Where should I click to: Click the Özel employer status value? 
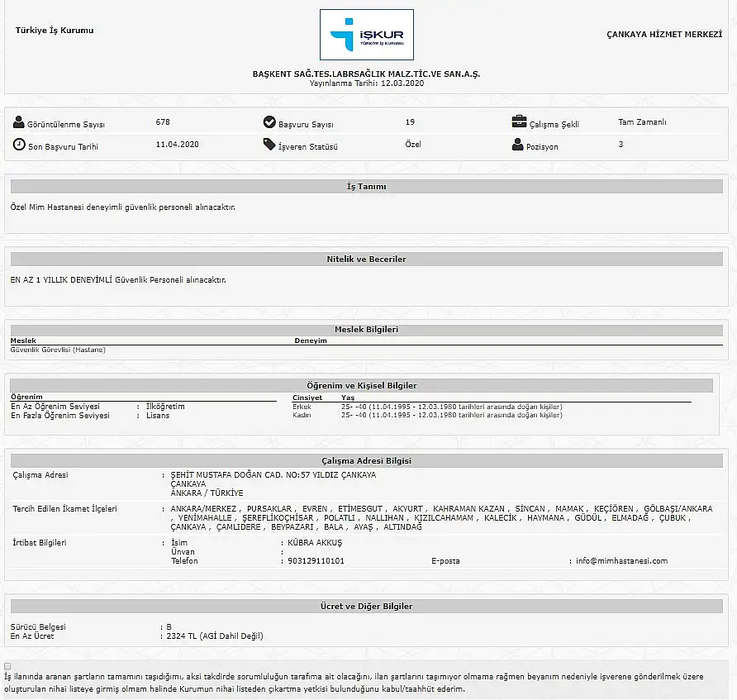tap(413, 145)
